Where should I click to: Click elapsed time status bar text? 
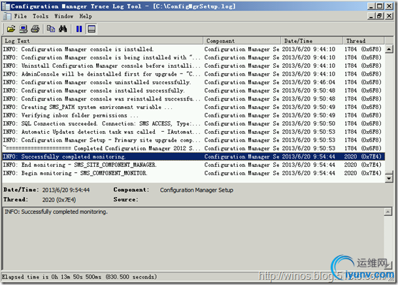click(x=79, y=277)
